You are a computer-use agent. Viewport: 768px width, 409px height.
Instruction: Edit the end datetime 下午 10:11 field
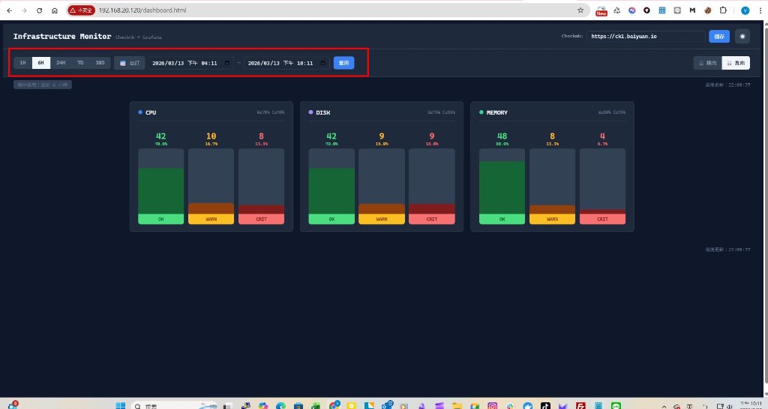286,63
